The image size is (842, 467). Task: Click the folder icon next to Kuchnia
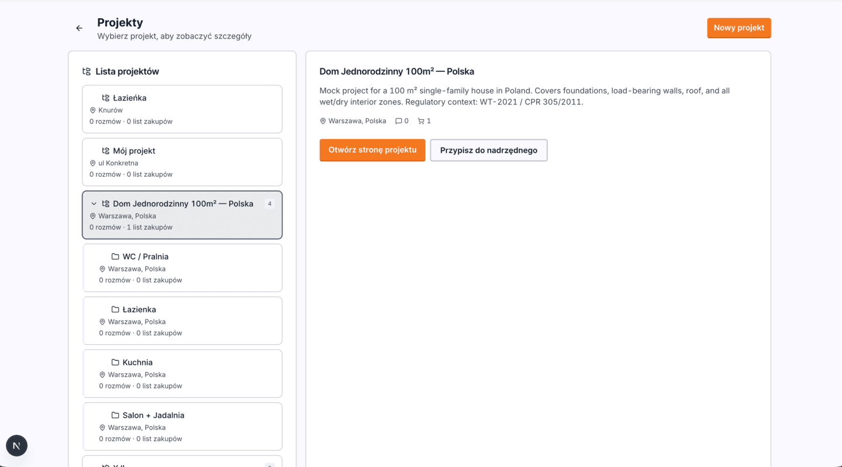[x=115, y=363]
